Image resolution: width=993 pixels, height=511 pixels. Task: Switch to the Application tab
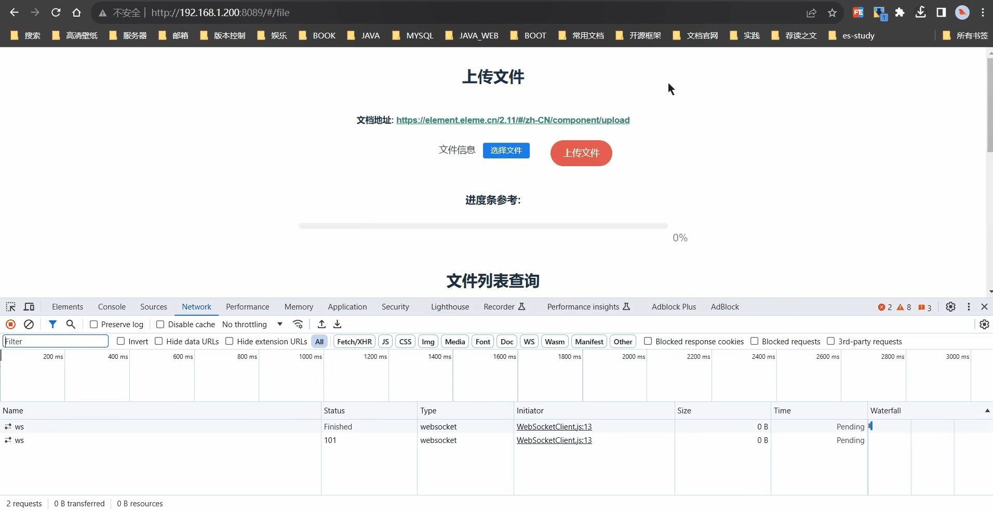(347, 307)
